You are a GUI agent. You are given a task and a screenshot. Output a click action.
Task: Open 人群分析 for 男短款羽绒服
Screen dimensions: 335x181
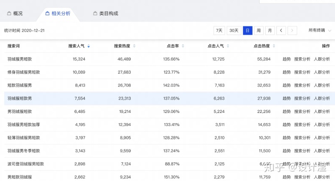click(322, 177)
